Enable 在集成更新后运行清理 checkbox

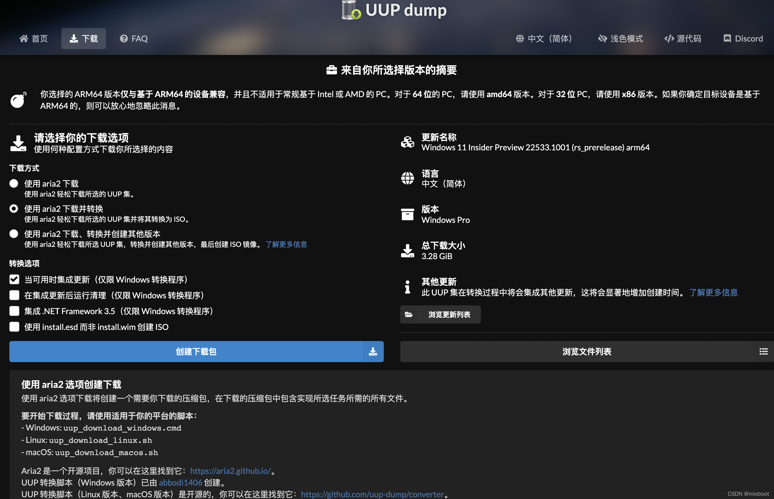[14, 295]
